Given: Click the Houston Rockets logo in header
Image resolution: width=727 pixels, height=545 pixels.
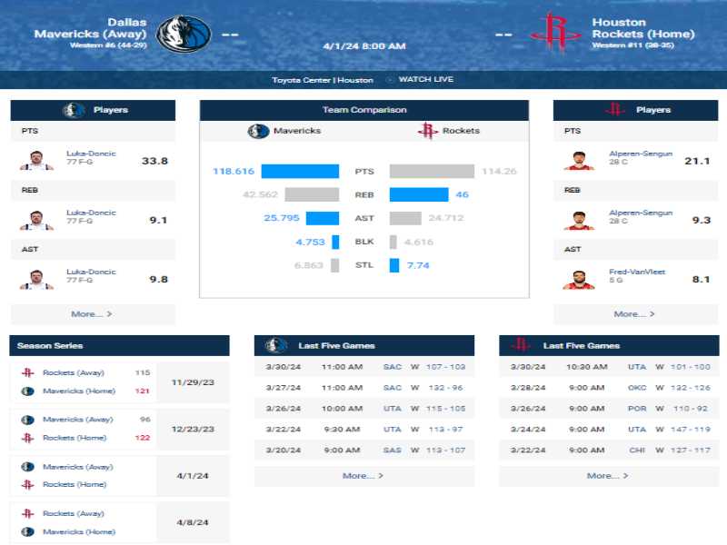Looking at the screenshot, I should click(x=555, y=32).
